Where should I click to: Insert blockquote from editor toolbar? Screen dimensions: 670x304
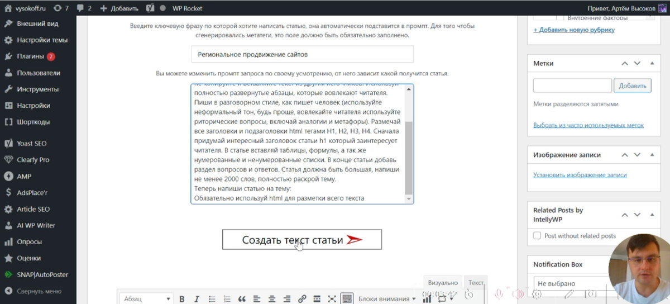coord(242,299)
